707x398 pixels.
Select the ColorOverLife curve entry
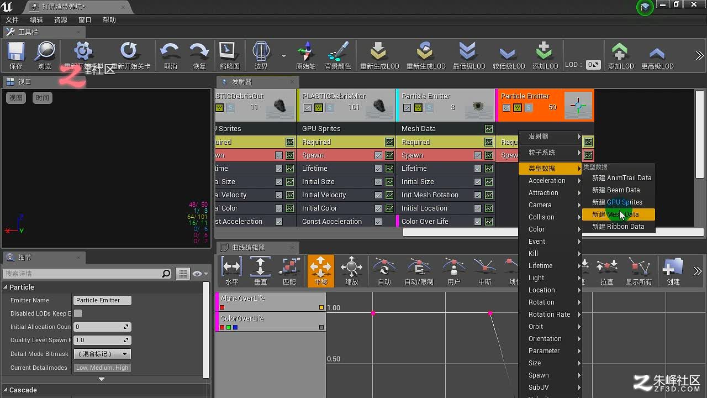click(271, 322)
